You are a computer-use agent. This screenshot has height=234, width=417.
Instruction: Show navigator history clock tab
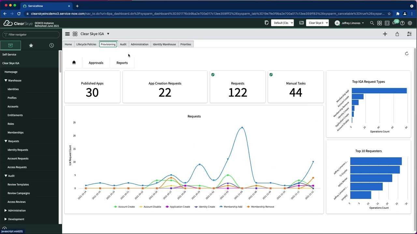(51, 45)
